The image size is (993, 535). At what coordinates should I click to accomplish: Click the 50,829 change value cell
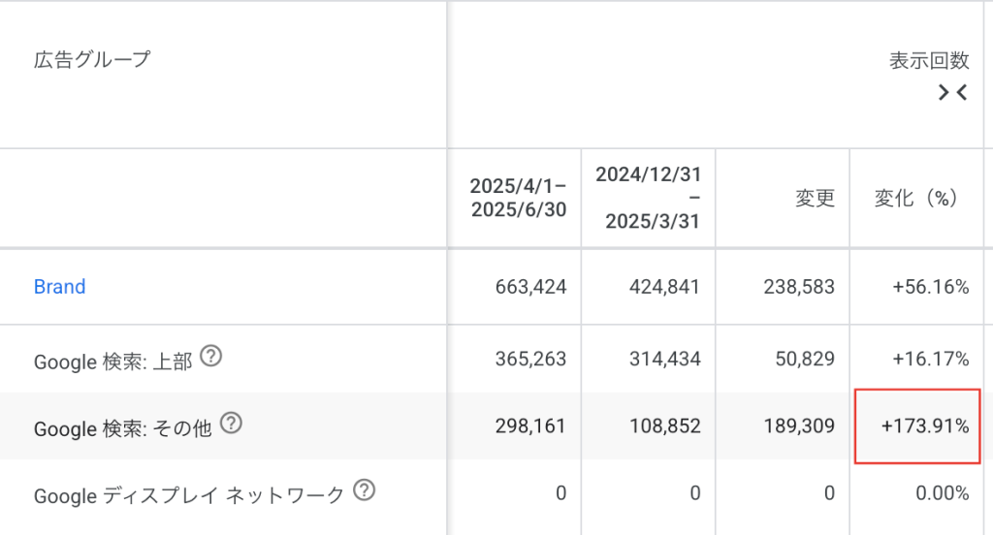coord(804,361)
